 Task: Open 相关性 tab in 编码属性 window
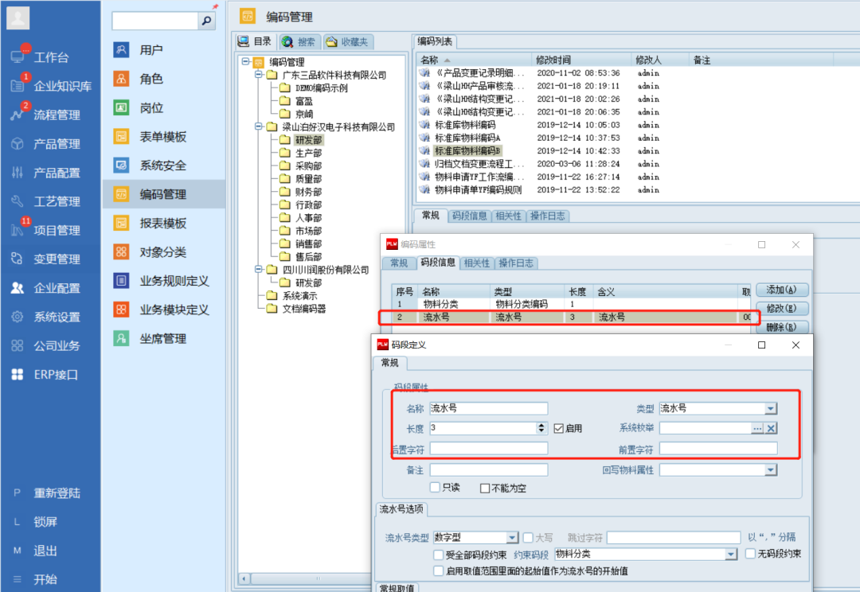pos(477,263)
